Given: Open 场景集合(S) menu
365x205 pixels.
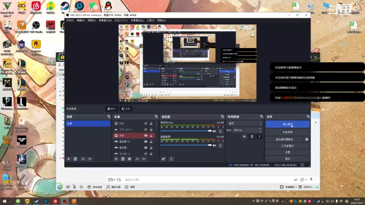Looking at the screenshot, I should pyautogui.click(x=137, y=20).
